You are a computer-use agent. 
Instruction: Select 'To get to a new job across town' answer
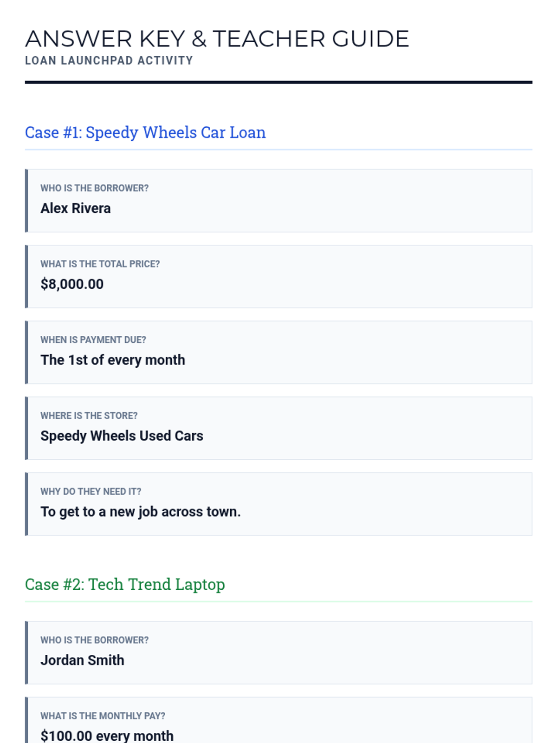click(x=141, y=511)
